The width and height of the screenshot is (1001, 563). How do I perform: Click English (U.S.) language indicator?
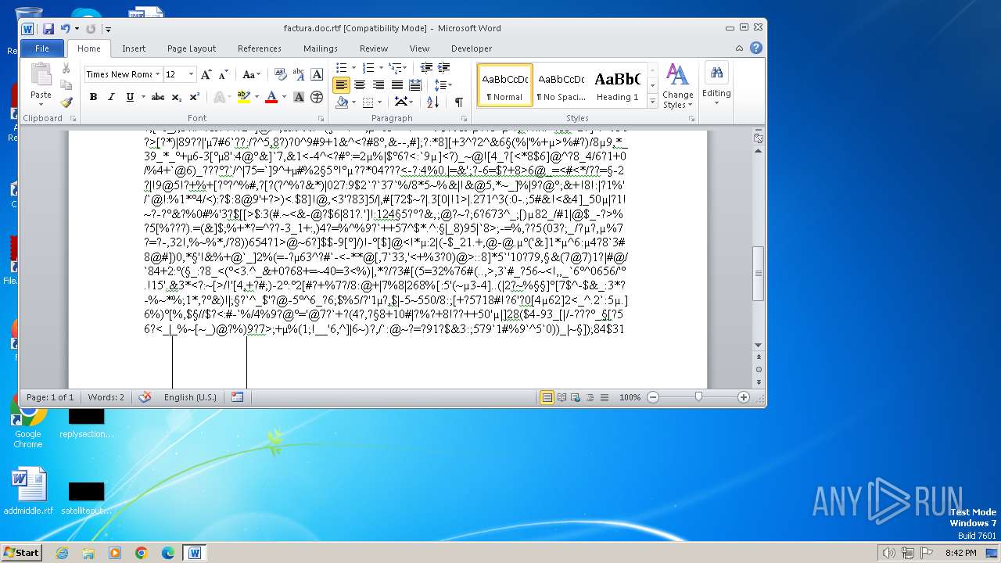click(190, 397)
